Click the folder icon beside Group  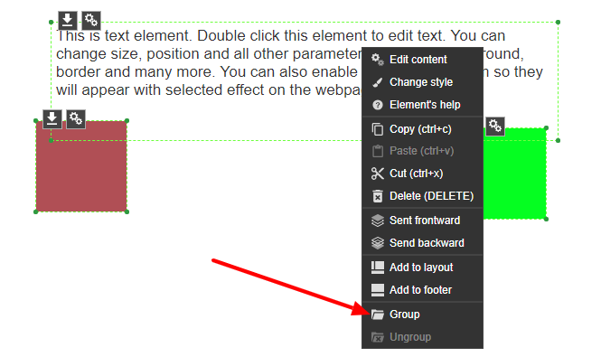378,315
